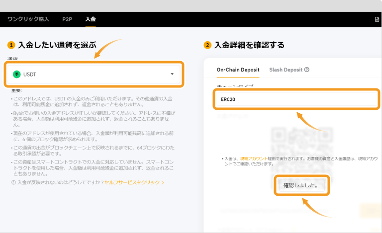Open the 現物アカウント link
The image size is (382, 233).
(254, 158)
